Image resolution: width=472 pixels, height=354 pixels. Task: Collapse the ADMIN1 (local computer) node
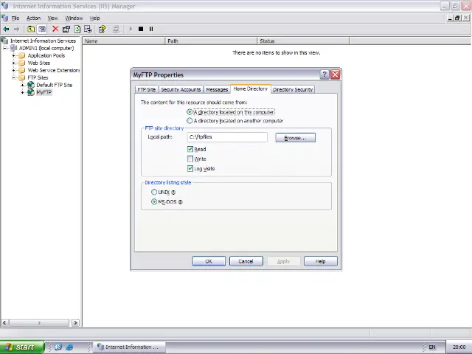[x=5, y=48]
